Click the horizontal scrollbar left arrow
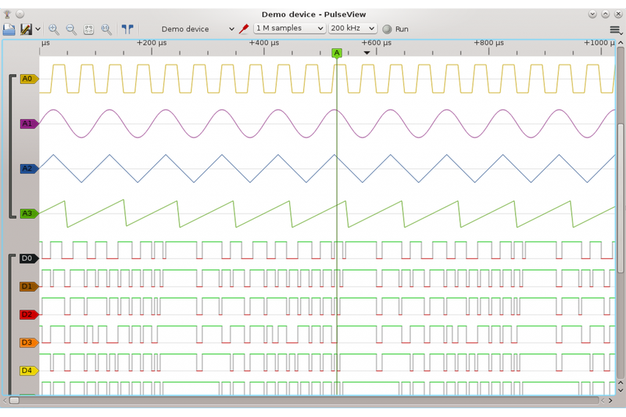Image resolution: width=626 pixels, height=417 pixels. click(x=5, y=401)
